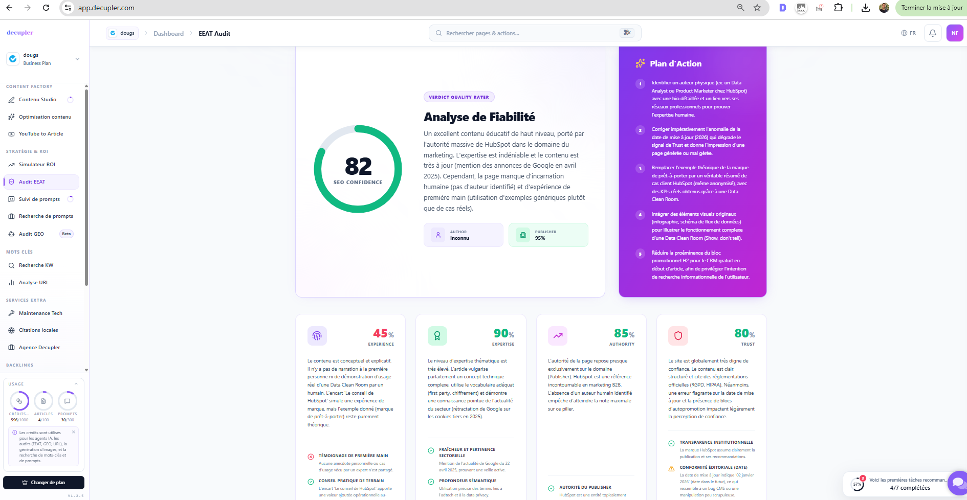This screenshot has height=500, width=967.
Task: Click the browser address bar URL
Action: (x=106, y=8)
